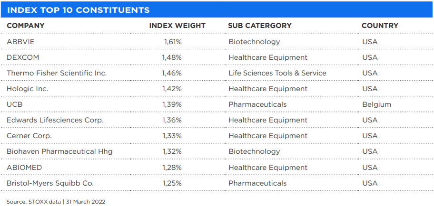Screen dimensions: 434x206
Task: Click the INDEX WEIGHT column header
Action: pyautogui.click(x=177, y=26)
